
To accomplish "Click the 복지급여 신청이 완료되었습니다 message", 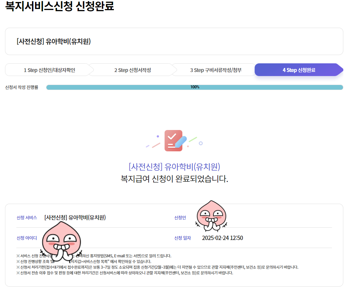I will (x=174, y=178).
